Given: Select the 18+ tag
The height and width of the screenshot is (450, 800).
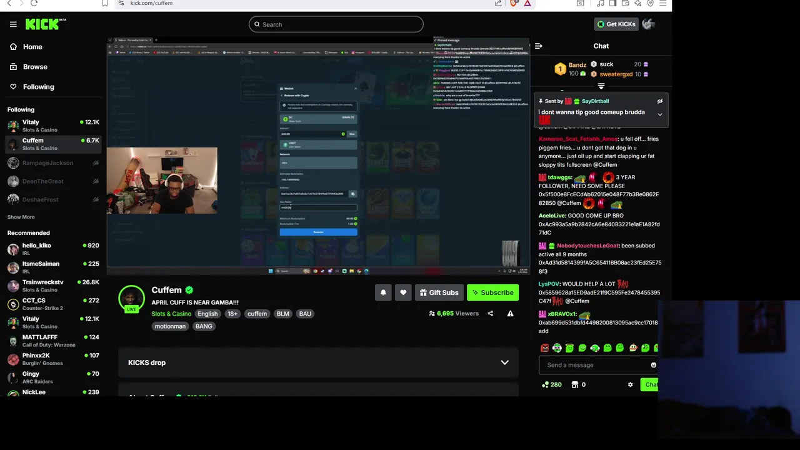Looking at the screenshot, I should (x=232, y=314).
